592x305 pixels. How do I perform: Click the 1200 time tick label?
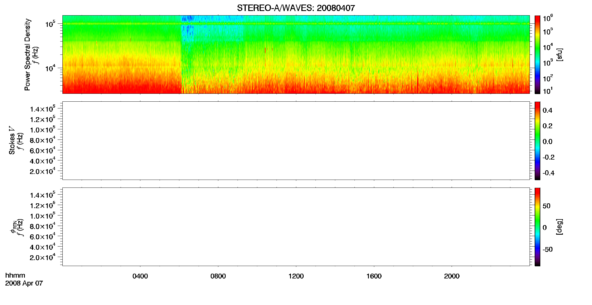click(x=296, y=276)
